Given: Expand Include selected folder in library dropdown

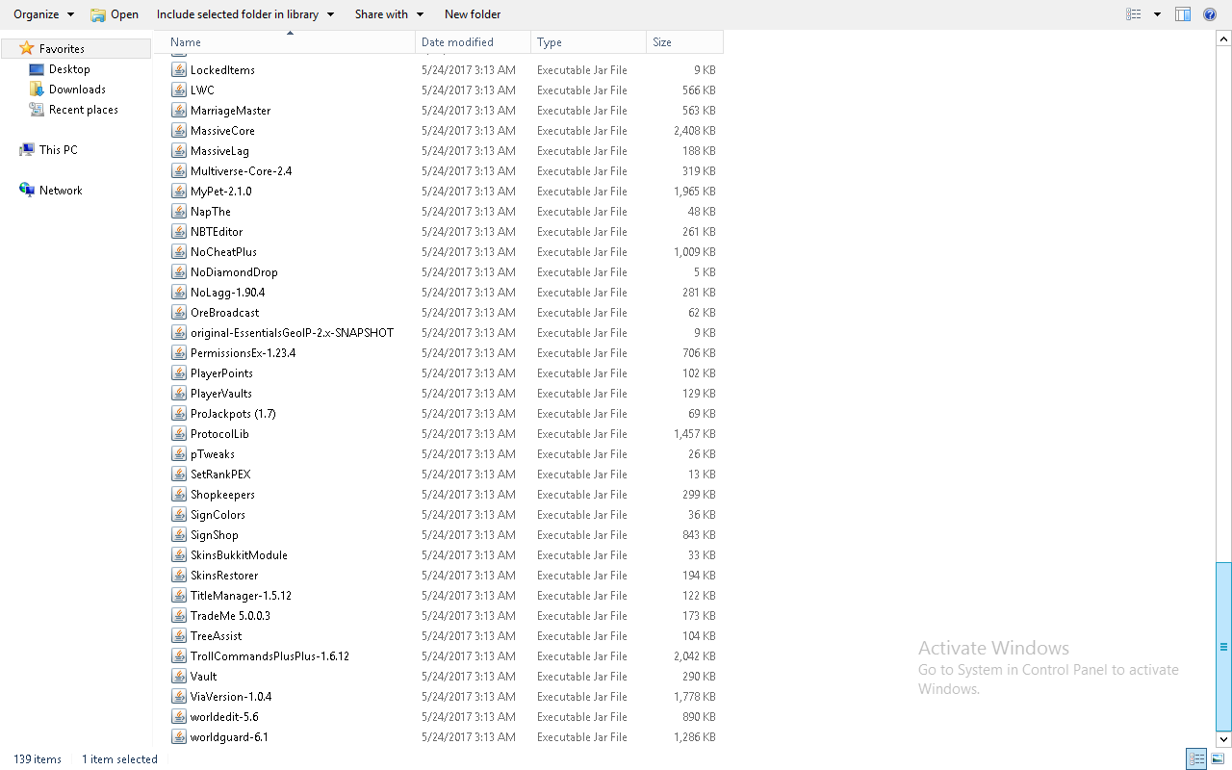Looking at the screenshot, I should coord(245,14).
